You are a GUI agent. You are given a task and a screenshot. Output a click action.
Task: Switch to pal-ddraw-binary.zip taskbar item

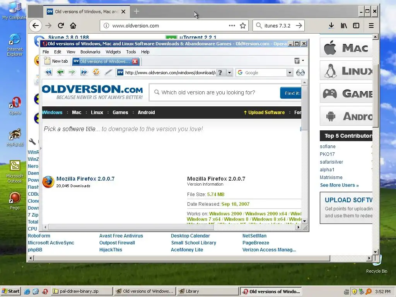(82, 291)
